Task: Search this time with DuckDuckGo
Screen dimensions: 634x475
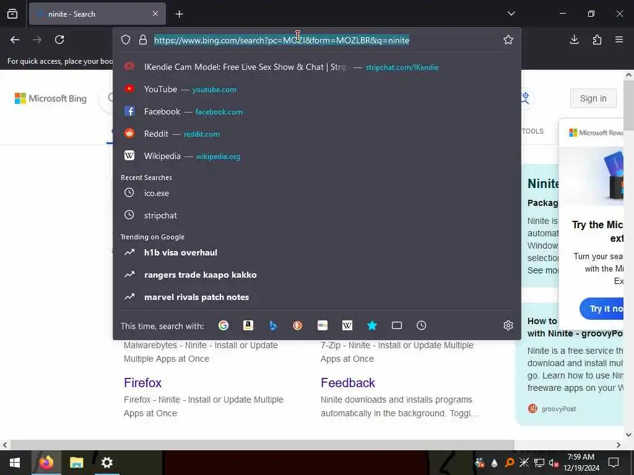Action: [x=298, y=325]
